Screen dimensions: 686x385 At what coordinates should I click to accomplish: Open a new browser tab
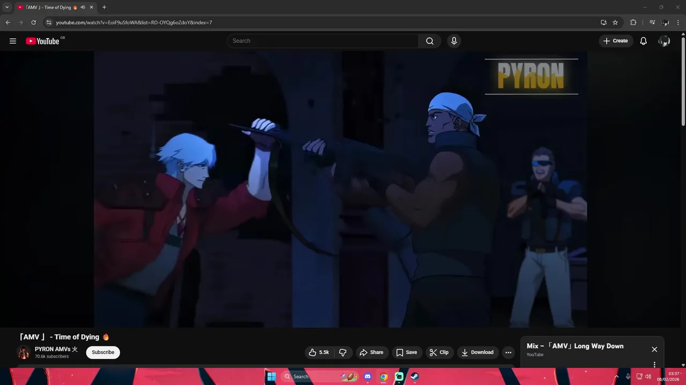point(104,7)
